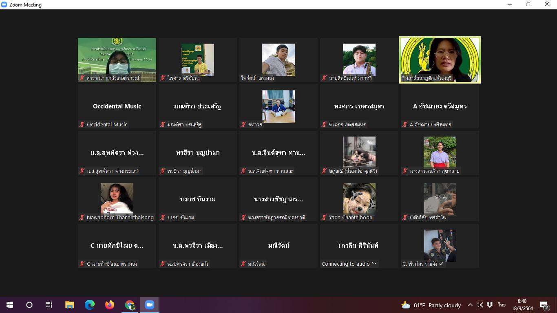Open Firefox browser from taskbar
Screen dimensions: 557x313
(x=110, y=305)
